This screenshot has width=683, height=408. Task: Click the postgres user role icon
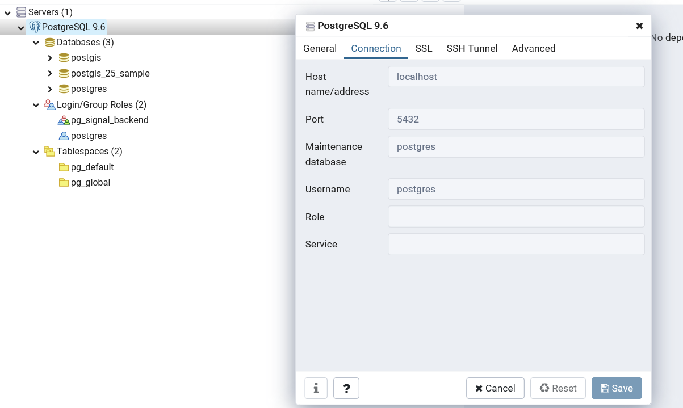[x=64, y=136]
